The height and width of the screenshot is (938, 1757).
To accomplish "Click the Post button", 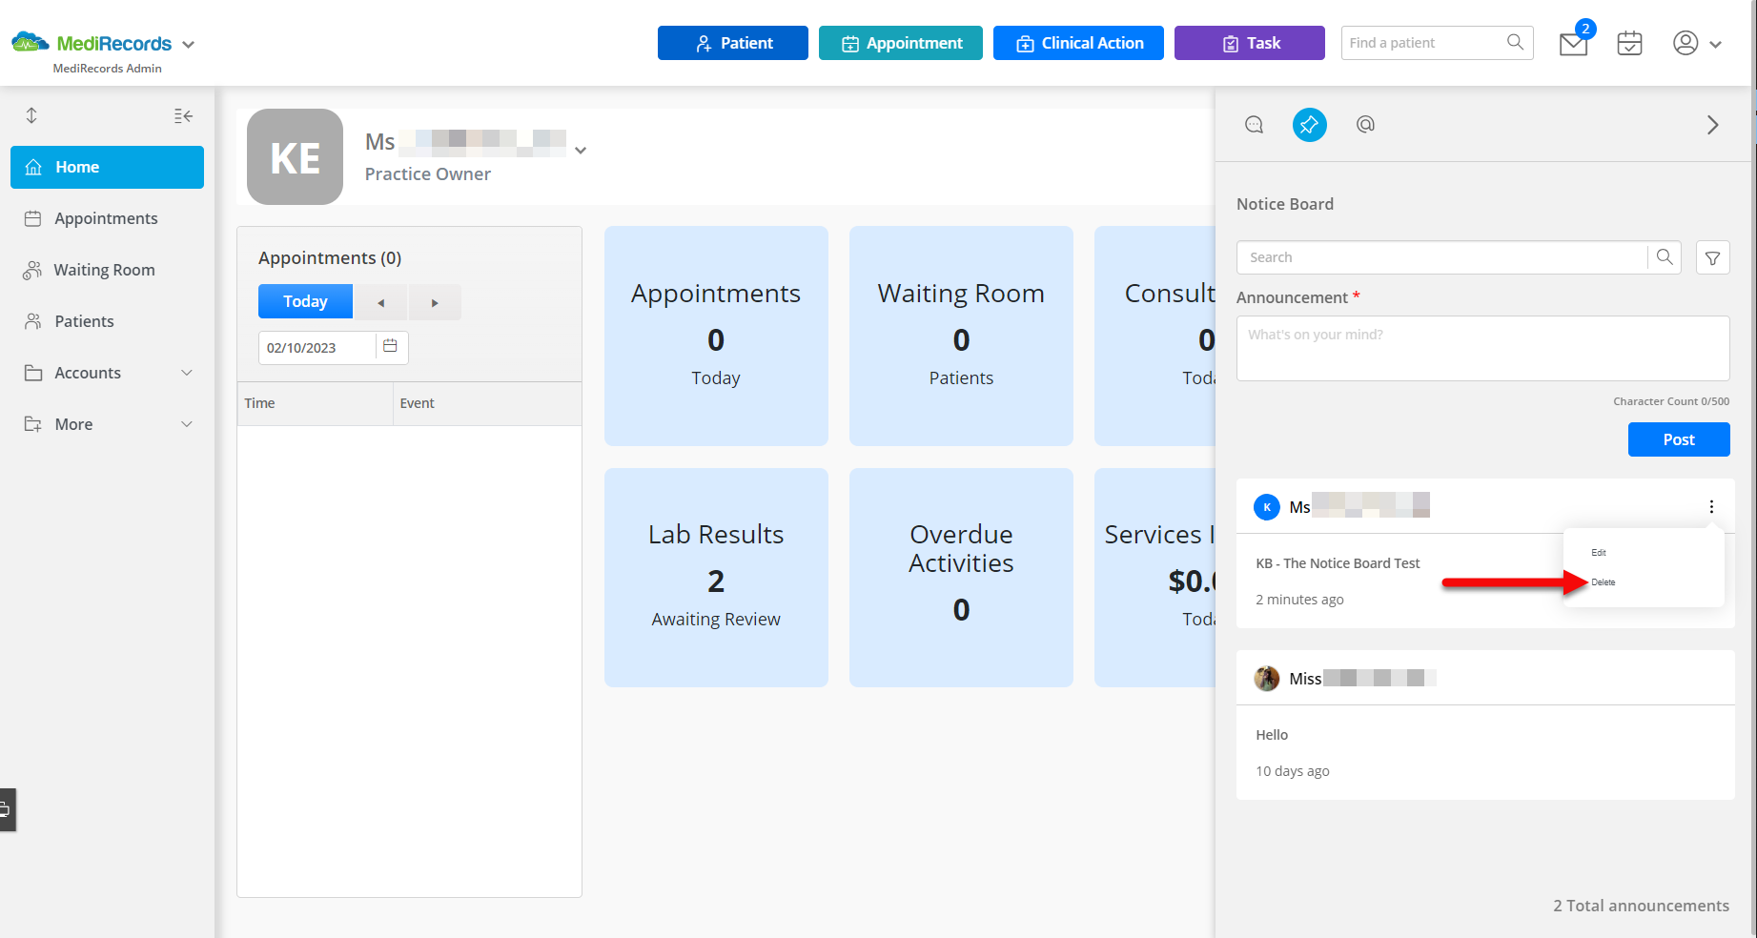I will click(1679, 439).
